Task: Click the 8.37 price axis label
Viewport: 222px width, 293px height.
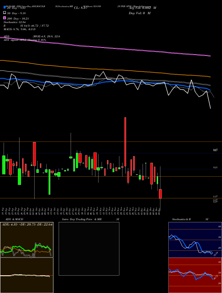Action: click(x=215, y=197)
